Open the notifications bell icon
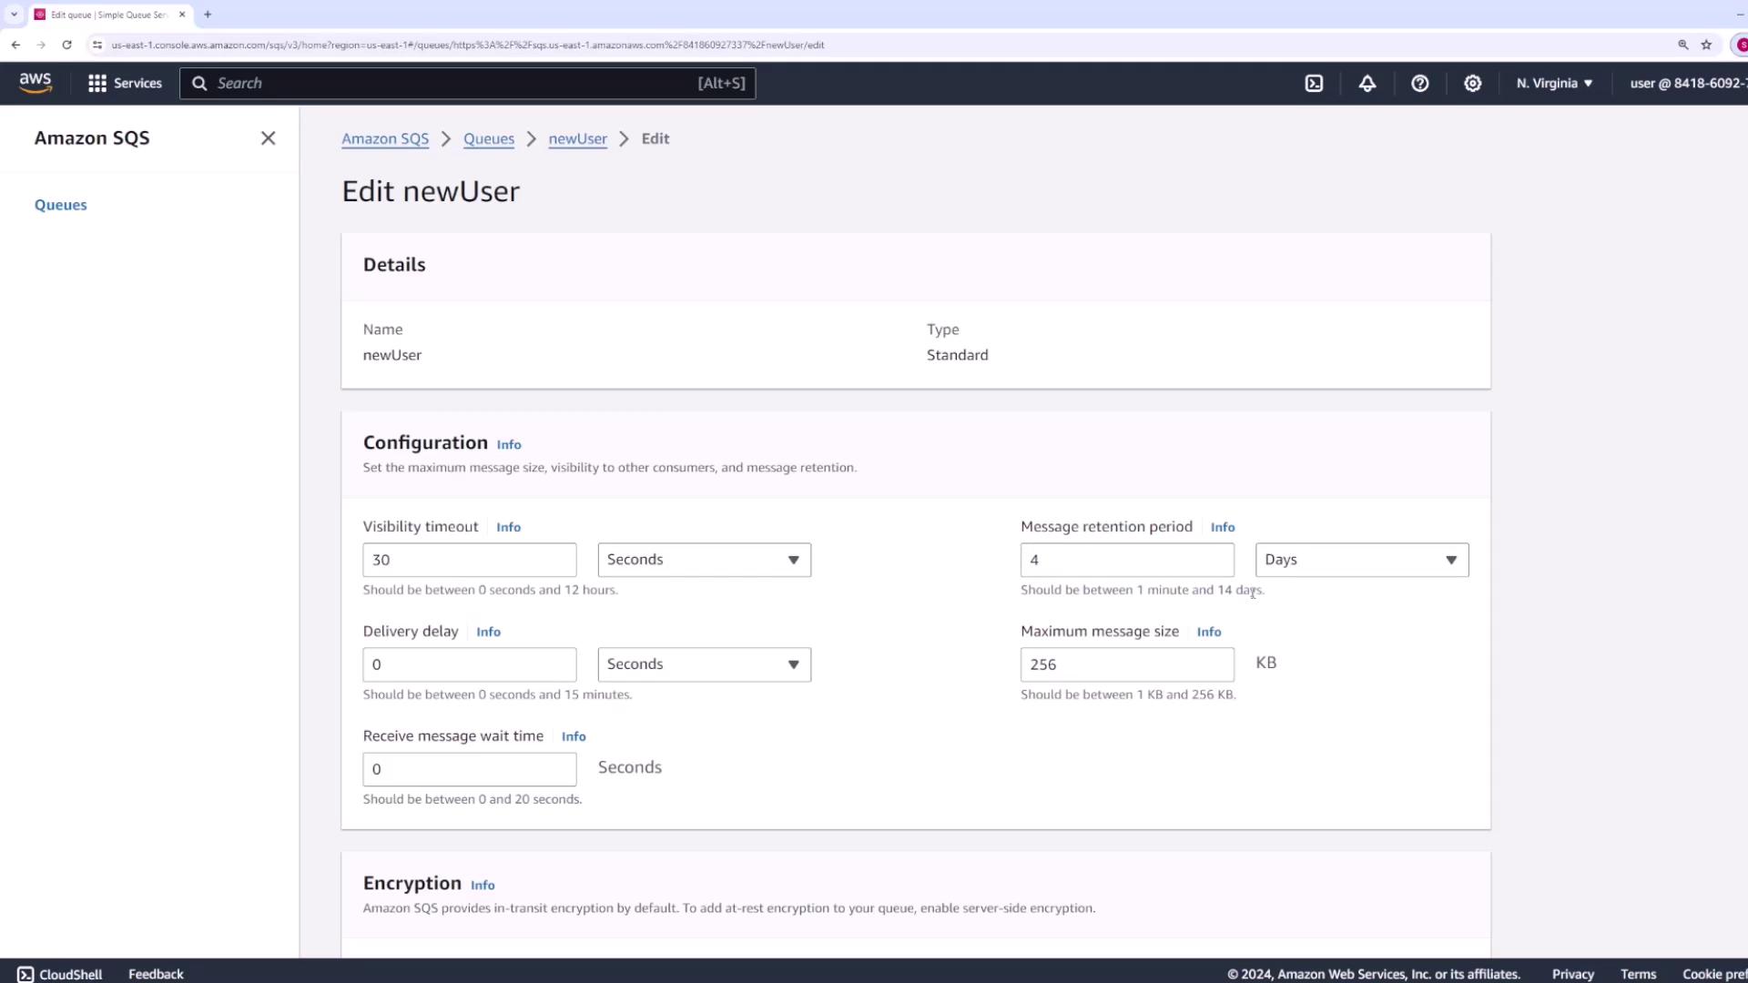Screen dimensions: 1748x983 (1367, 83)
